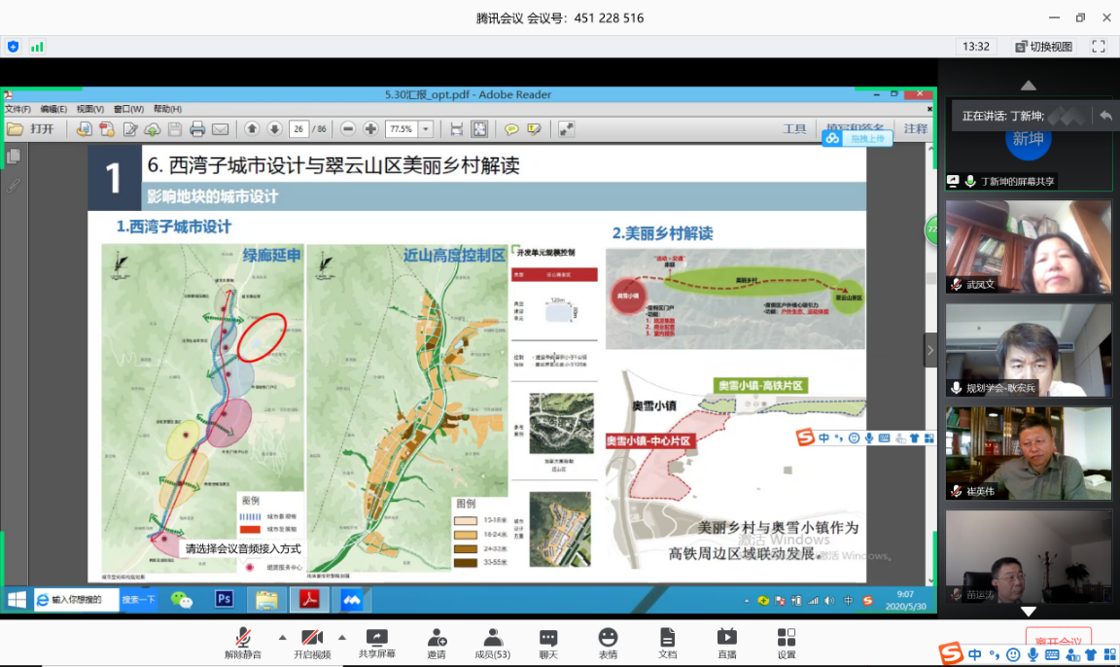Select 武凤文's participant video thumbnail
This screenshot has height=667, width=1120.
(1028, 246)
